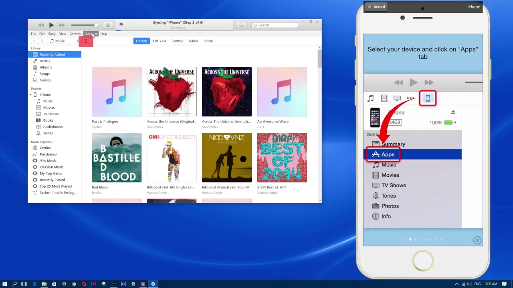Expand the Music Playlists chevron
This screenshot has height=288, width=513.
point(53,142)
